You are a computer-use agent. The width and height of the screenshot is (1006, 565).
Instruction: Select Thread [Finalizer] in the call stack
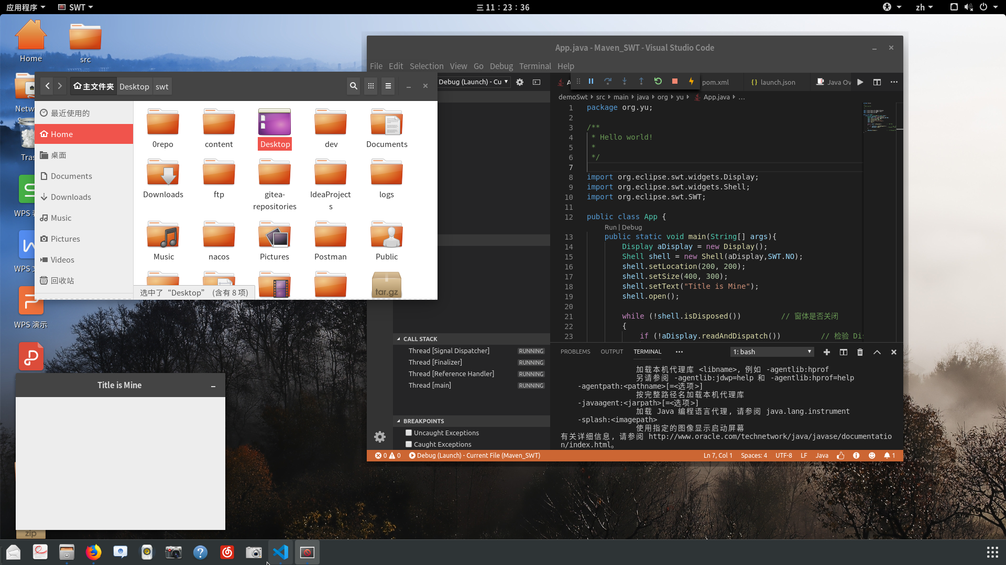pyautogui.click(x=472, y=363)
